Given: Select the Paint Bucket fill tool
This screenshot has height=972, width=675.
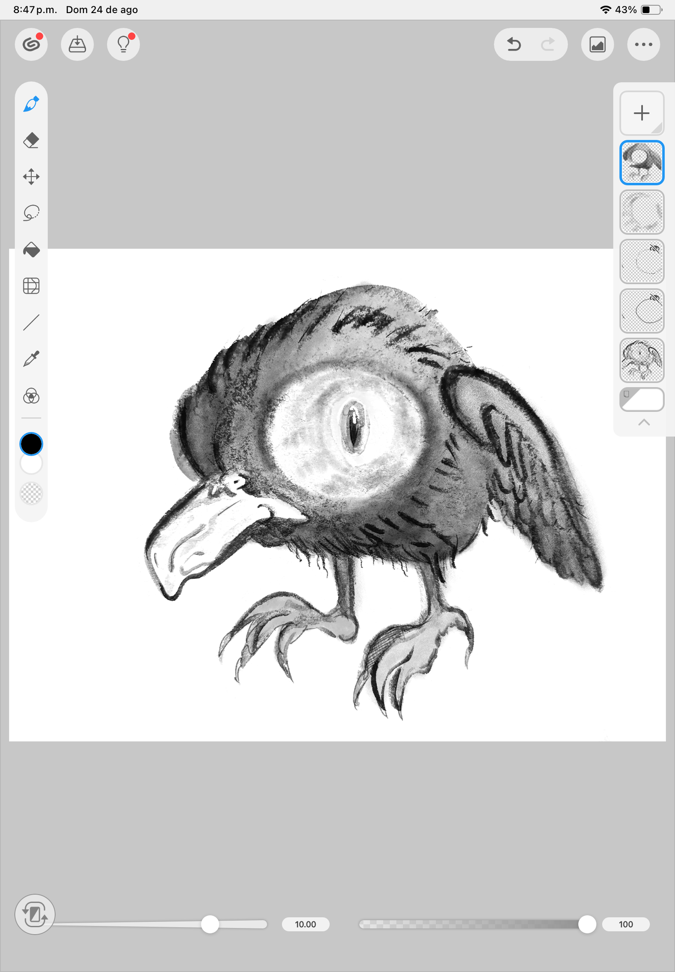Looking at the screenshot, I should [x=31, y=250].
